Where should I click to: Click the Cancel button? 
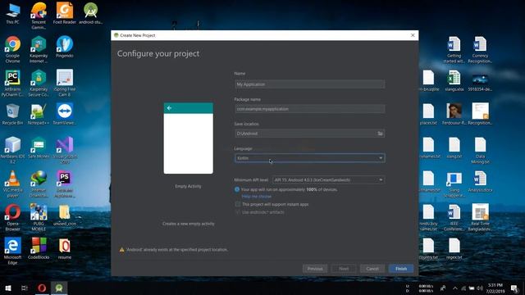(372, 269)
